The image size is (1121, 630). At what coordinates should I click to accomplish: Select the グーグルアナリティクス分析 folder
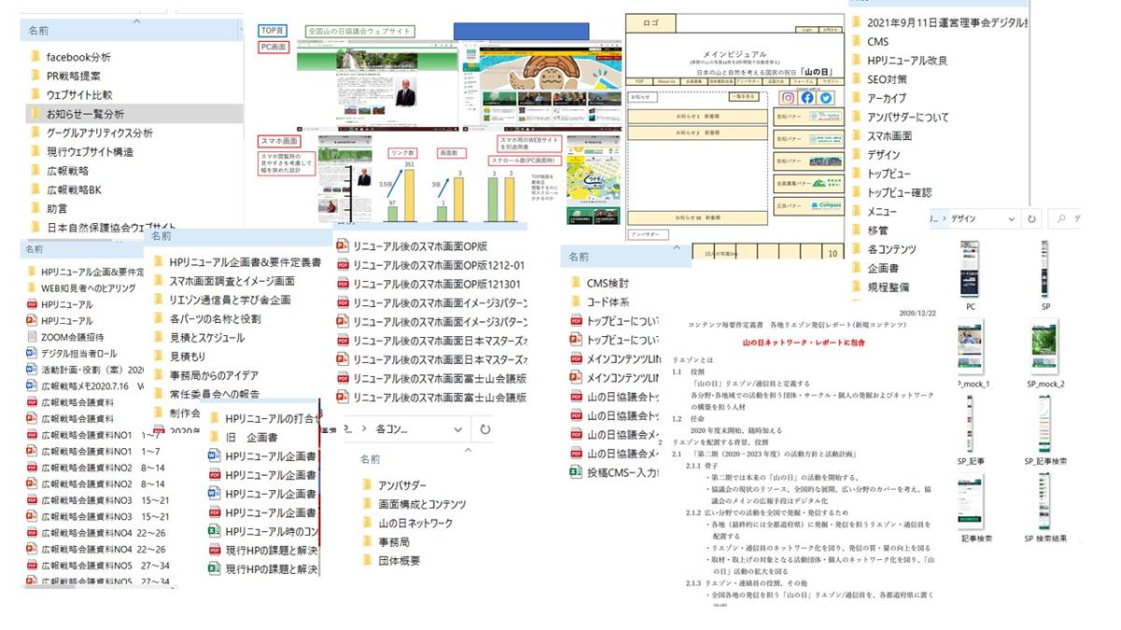click(92, 133)
